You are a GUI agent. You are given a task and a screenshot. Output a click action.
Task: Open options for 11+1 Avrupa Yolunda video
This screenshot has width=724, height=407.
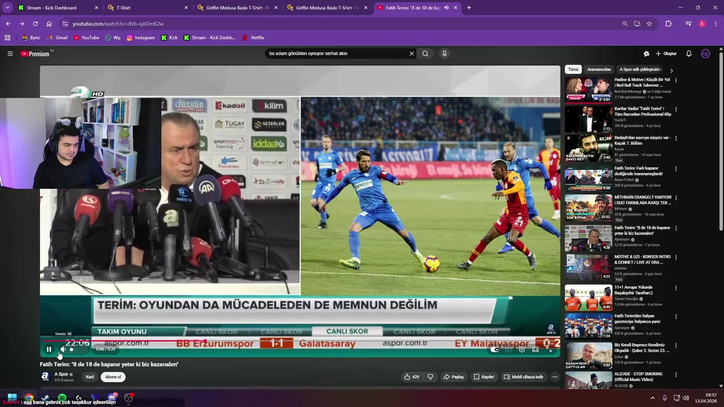point(676,288)
